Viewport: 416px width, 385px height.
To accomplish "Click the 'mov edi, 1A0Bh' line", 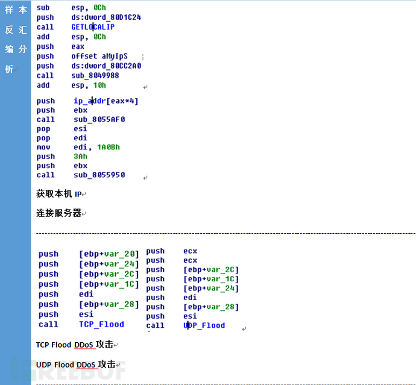I will pos(78,147).
